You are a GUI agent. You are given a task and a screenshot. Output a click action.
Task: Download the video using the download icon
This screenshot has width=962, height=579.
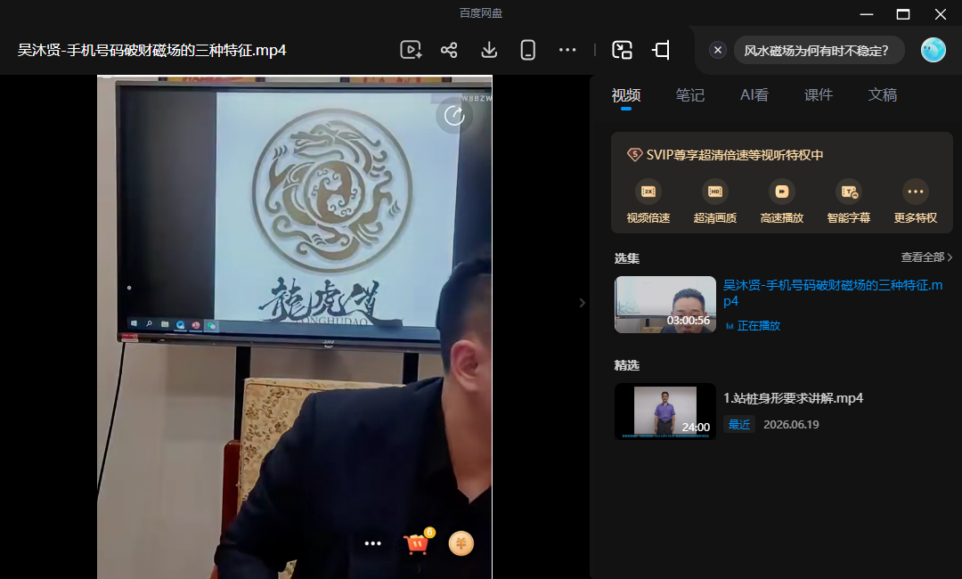489,50
